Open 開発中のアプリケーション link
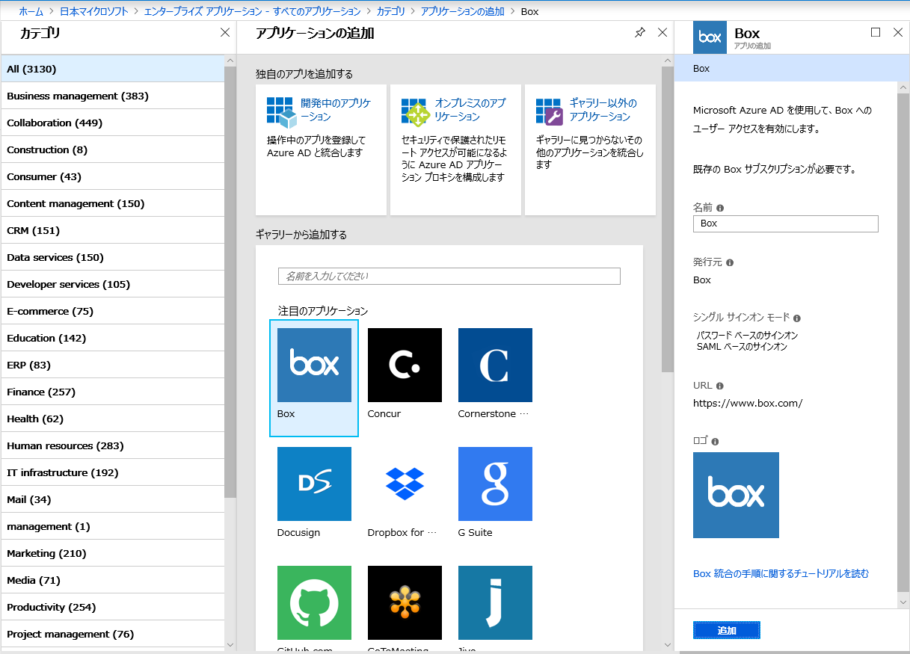 336,110
